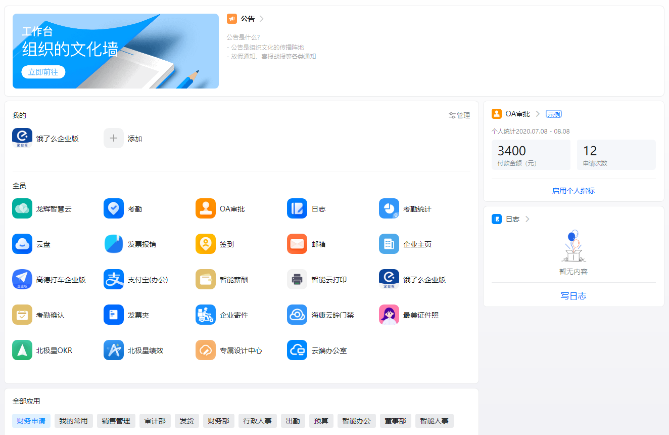Click the 龙辉智慧云 app icon
The width and height of the screenshot is (669, 435).
pos(22,209)
